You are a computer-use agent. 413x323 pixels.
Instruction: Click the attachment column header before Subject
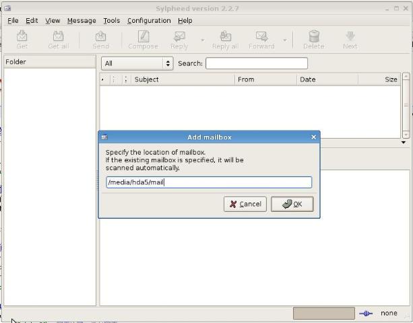click(x=125, y=79)
